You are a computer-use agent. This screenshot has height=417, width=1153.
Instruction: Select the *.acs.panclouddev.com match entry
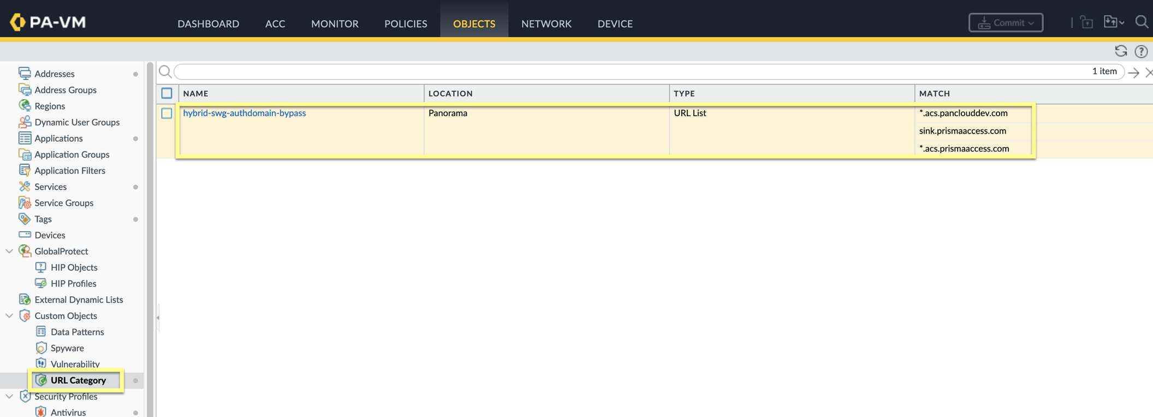click(964, 113)
